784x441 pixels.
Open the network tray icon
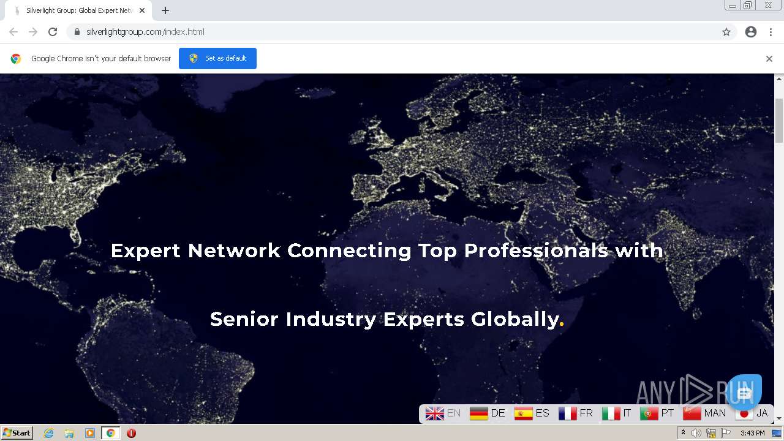click(x=711, y=433)
